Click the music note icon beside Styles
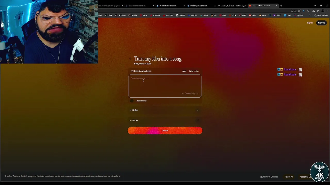The image size is (330, 185). pyautogui.click(x=131, y=110)
